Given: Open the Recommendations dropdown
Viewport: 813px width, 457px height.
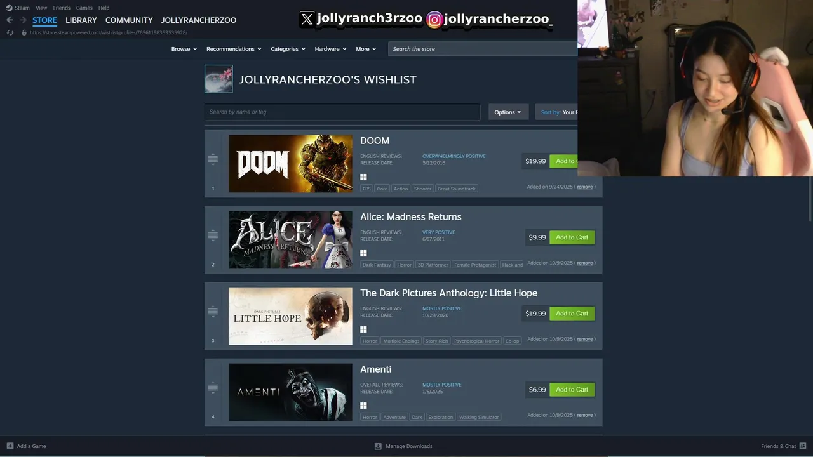Looking at the screenshot, I should [234, 49].
